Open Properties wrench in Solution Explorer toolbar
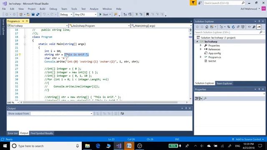 point(254,27)
